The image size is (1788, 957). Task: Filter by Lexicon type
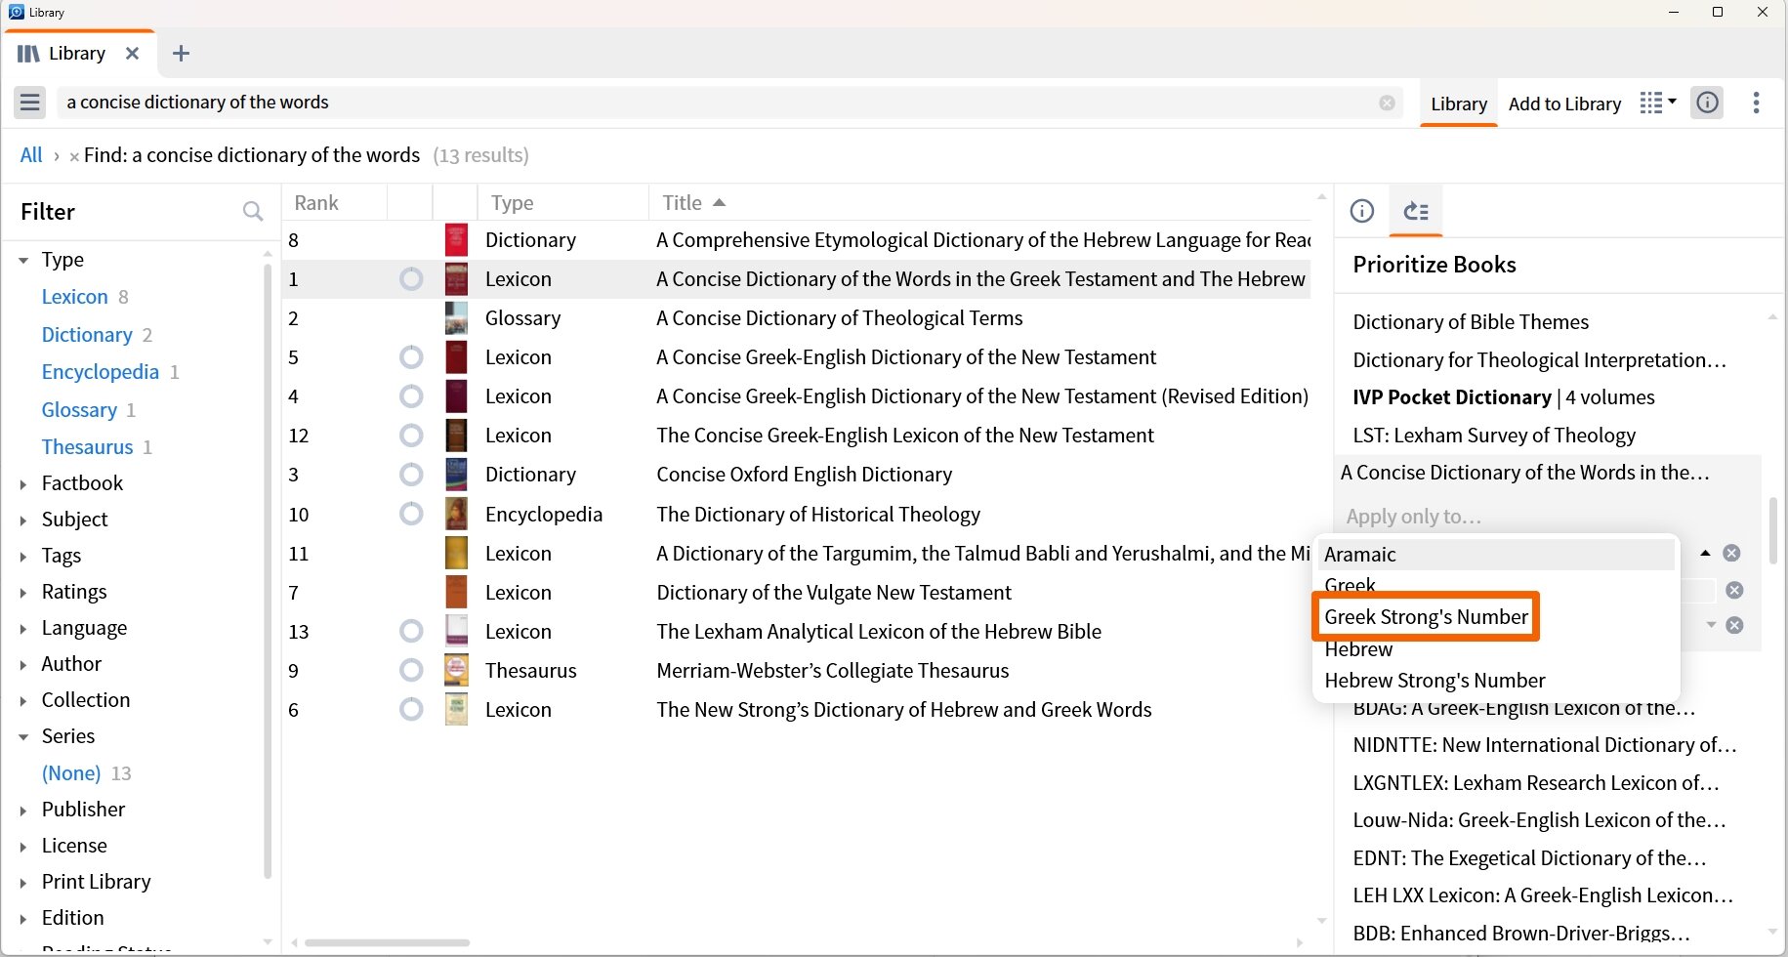pyautogui.click(x=74, y=297)
